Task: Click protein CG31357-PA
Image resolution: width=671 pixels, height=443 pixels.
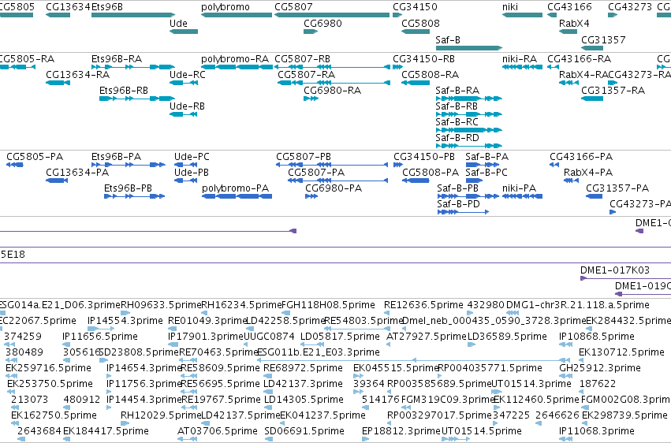Action: 594,196
